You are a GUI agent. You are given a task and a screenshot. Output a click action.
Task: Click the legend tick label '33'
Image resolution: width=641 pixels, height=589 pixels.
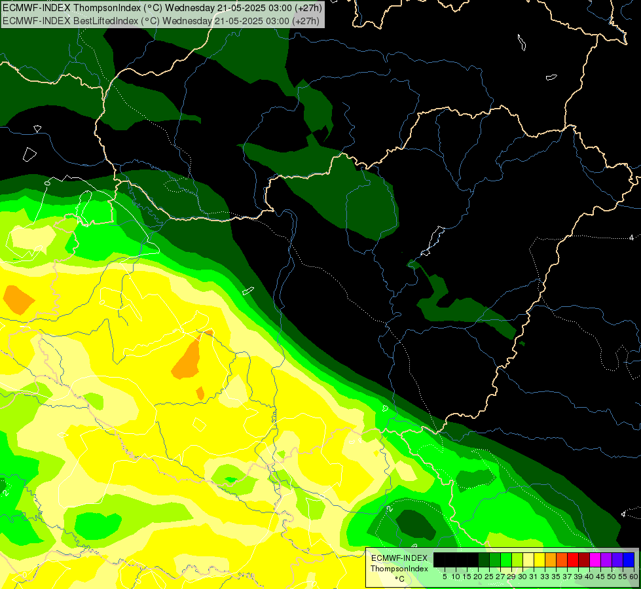[545, 577]
